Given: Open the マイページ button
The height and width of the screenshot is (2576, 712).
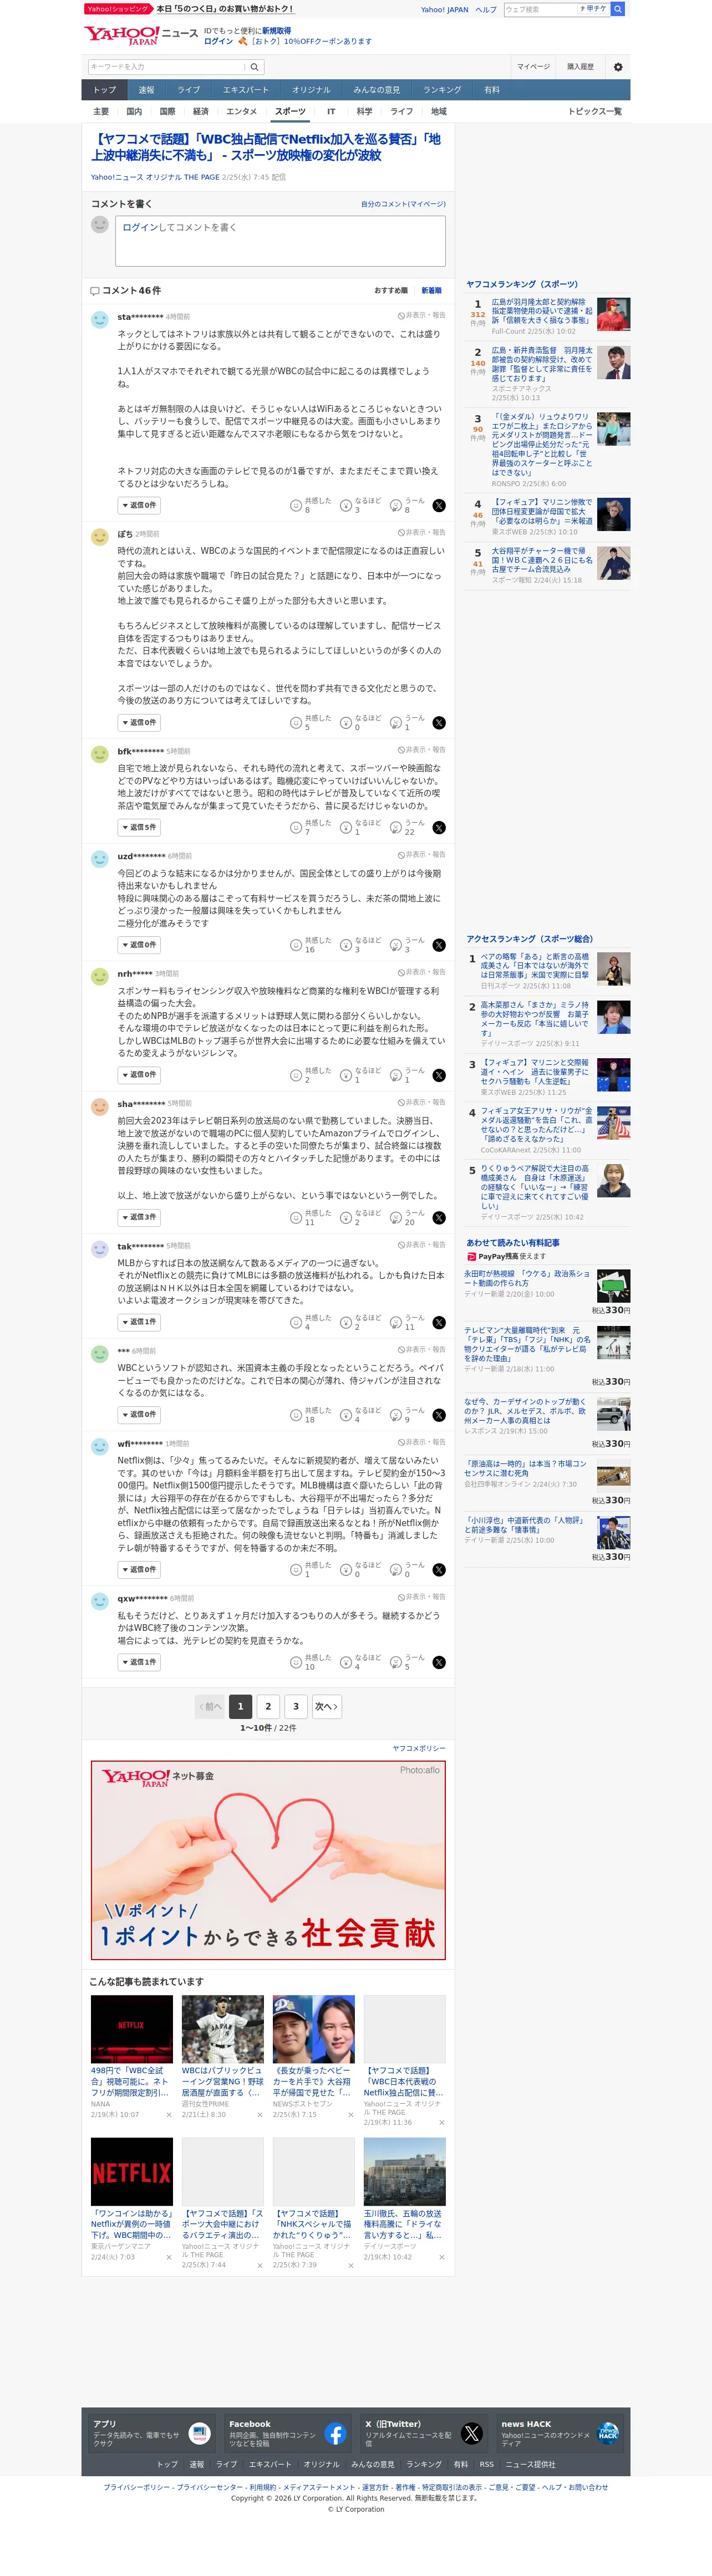Looking at the screenshot, I should coord(533,67).
